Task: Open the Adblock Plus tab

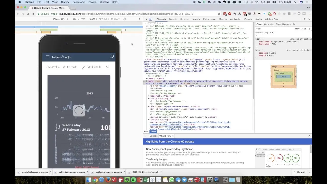Action: [x=271, y=19]
